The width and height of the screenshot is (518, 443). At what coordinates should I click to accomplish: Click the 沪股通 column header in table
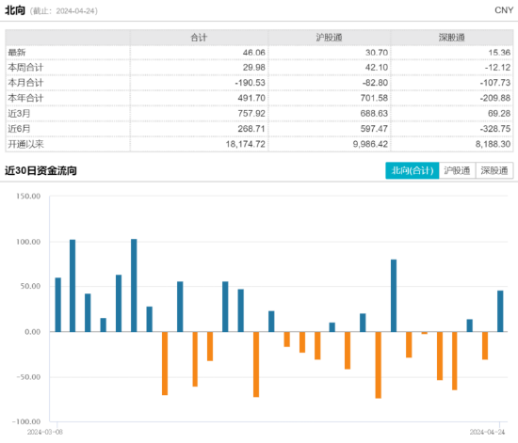tap(329, 38)
